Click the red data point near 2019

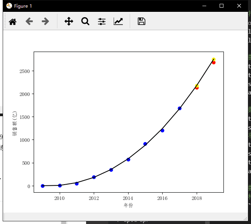pyautogui.click(x=214, y=62)
